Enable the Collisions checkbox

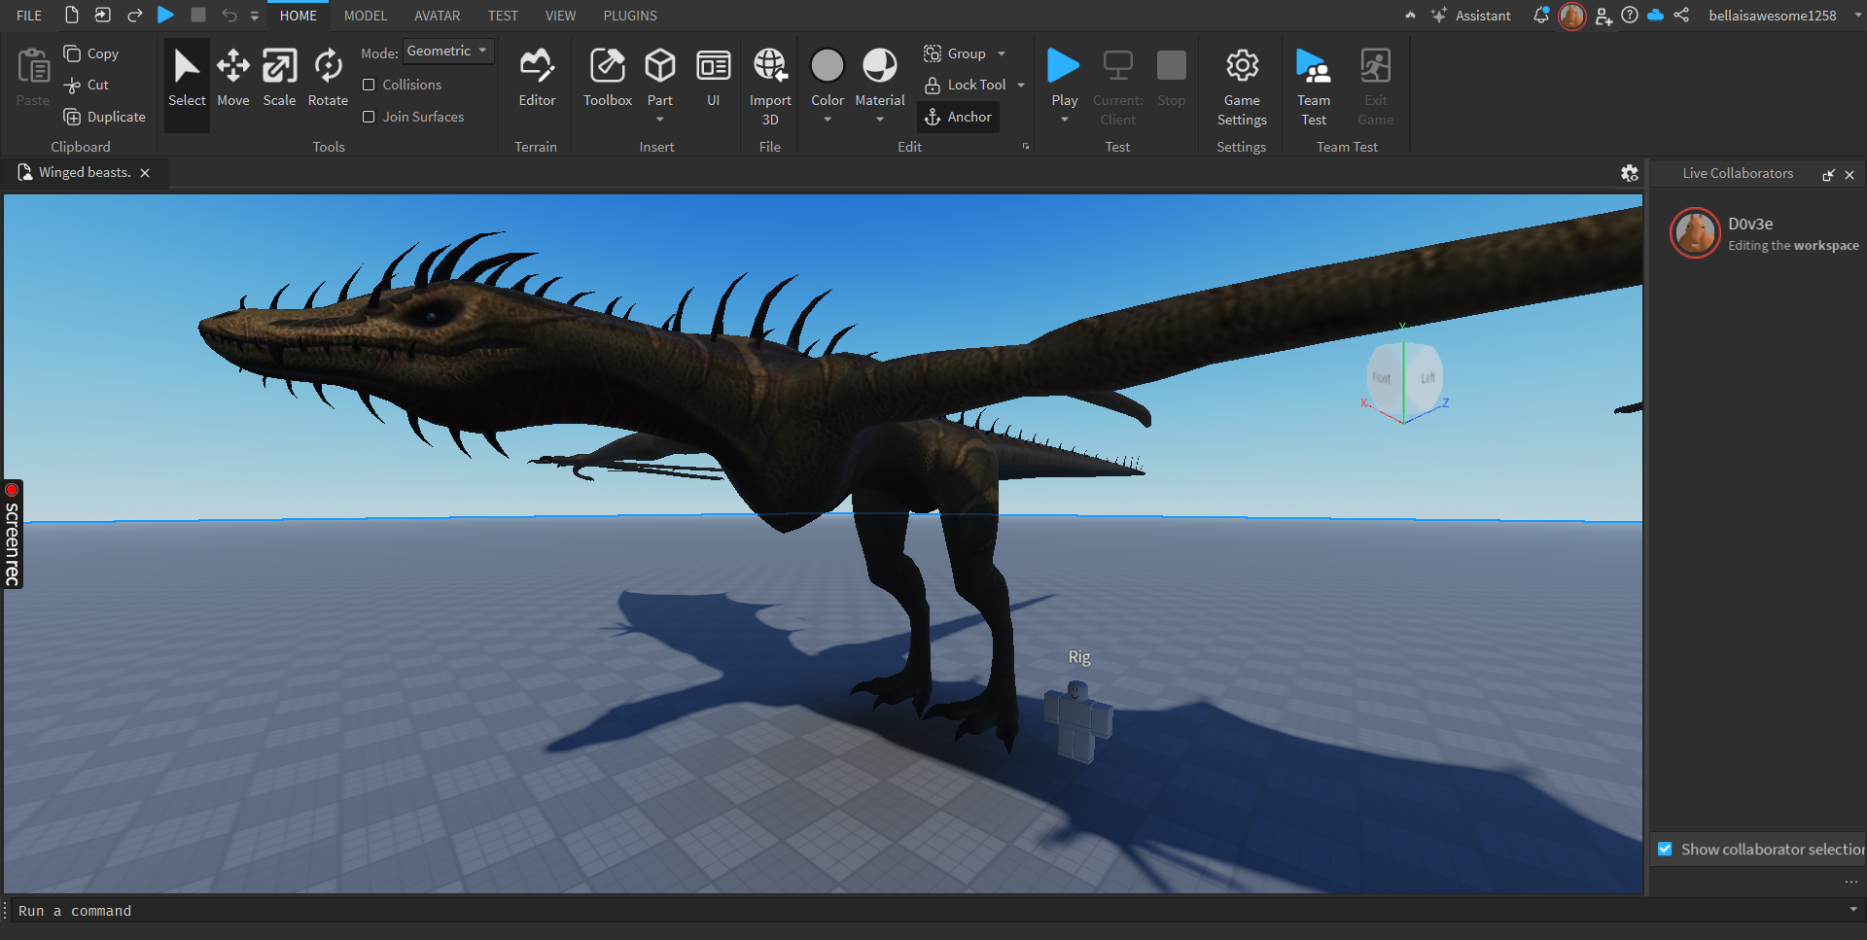[369, 85]
